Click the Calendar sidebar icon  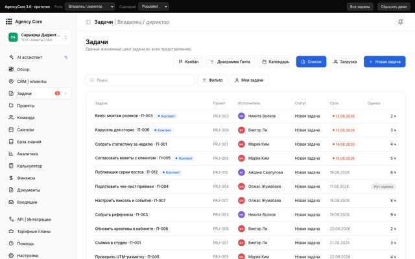coord(11,129)
